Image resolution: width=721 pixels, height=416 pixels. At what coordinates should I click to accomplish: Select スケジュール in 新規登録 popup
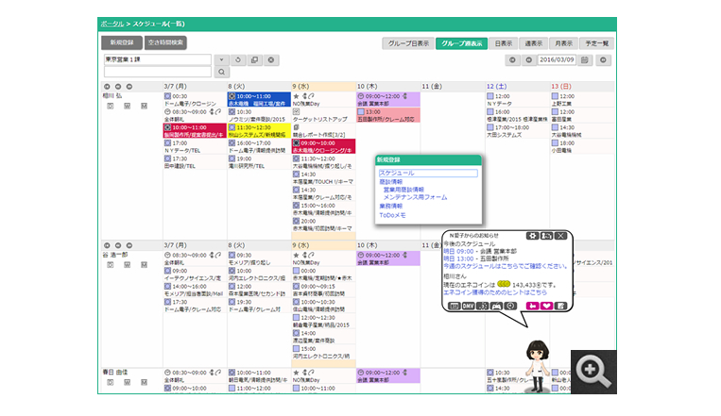coord(428,174)
